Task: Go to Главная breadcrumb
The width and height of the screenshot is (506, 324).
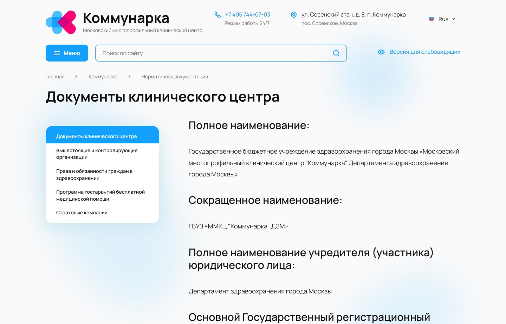Action: 55,77
